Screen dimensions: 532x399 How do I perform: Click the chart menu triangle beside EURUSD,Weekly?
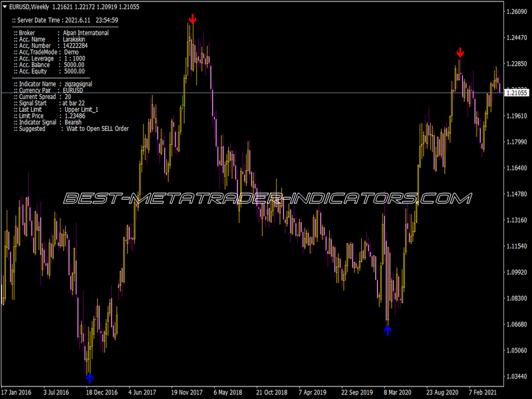tap(5, 7)
